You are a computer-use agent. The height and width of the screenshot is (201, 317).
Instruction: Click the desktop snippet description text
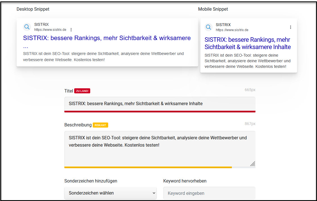tap(103, 57)
